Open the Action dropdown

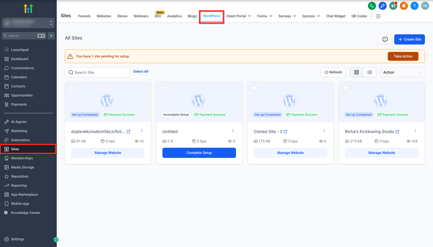click(402, 72)
